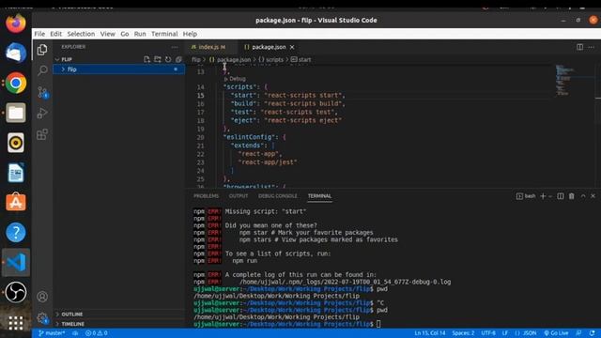The image size is (601, 338).
Task: Kill the terminal with trash icon
Action: pyautogui.click(x=572, y=196)
